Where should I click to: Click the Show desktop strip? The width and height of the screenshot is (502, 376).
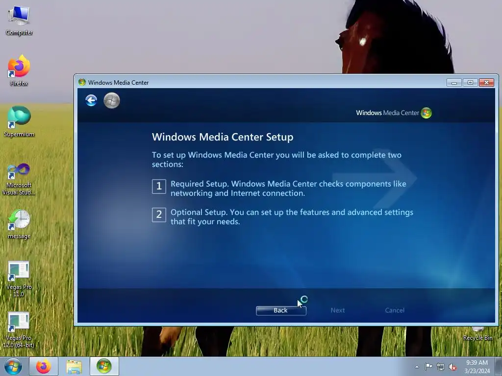click(x=499, y=366)
